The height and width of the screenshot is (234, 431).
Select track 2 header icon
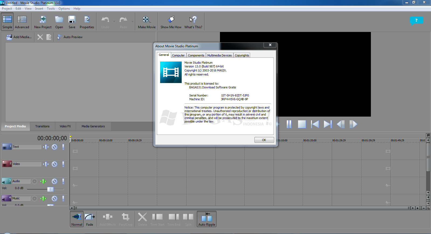pos(7,164)
